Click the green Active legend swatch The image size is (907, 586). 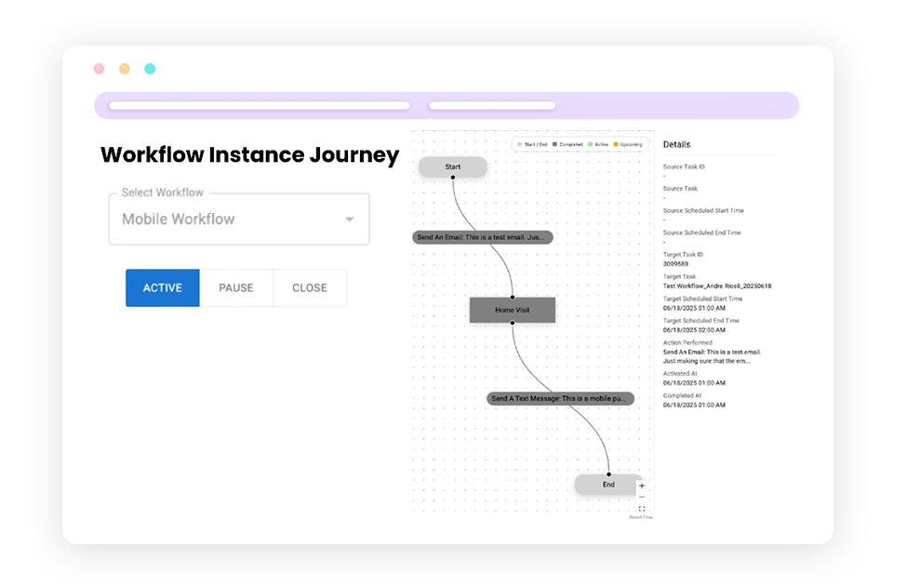[590, 144]
